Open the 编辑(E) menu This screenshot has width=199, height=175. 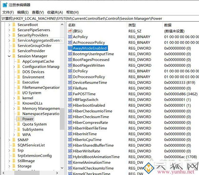pyautogui.click(x=23, y=12)
